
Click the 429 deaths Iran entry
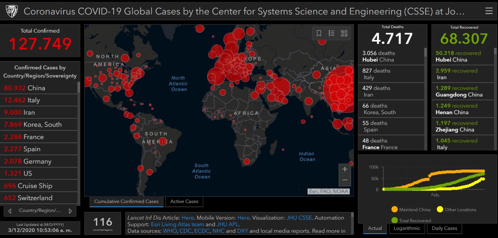tap(391, 91)
